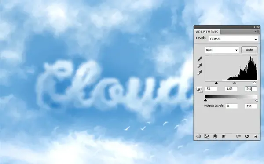
Task: Delete this adjustment layer with trash icon
Action: pyautogui.click(x=256, y=136)
